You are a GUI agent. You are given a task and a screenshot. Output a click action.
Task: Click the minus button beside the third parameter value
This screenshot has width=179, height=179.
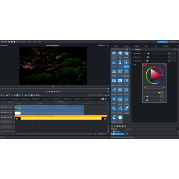click(x=175, y=61)
